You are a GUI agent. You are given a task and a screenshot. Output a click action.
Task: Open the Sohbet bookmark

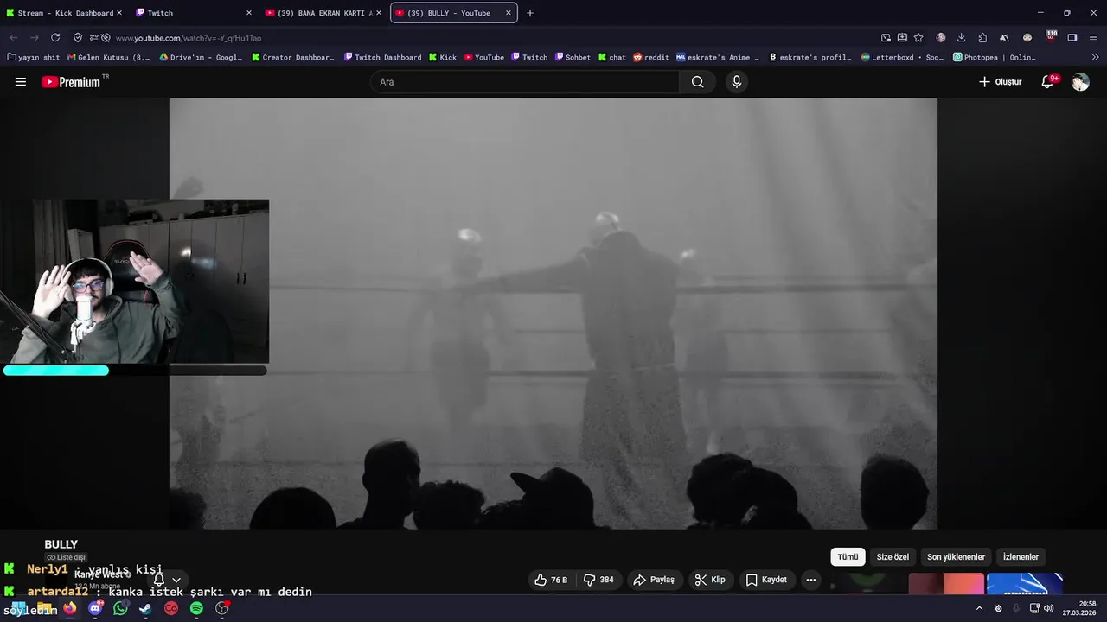(x=573, y=57)
